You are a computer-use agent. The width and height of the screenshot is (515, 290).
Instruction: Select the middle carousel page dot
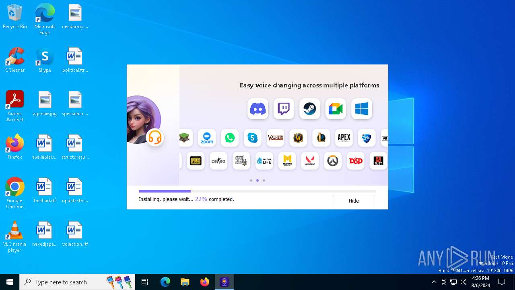[x=257, y=180]
